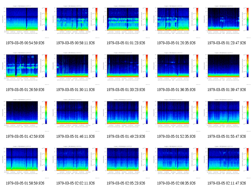Screen dimensions: 252x187
Task: Open spectrogram thumbnail for 00:54:59.926
Action: 25,21
